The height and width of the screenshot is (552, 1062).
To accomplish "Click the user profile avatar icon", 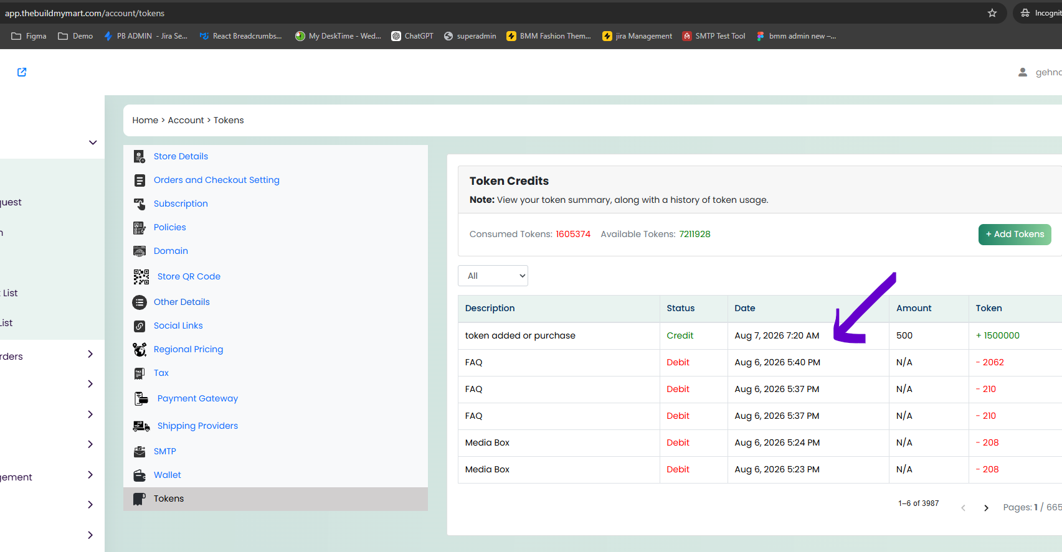I will [x=1023, y=72].
